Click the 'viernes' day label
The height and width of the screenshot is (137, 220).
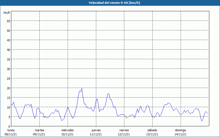(124, 130)
